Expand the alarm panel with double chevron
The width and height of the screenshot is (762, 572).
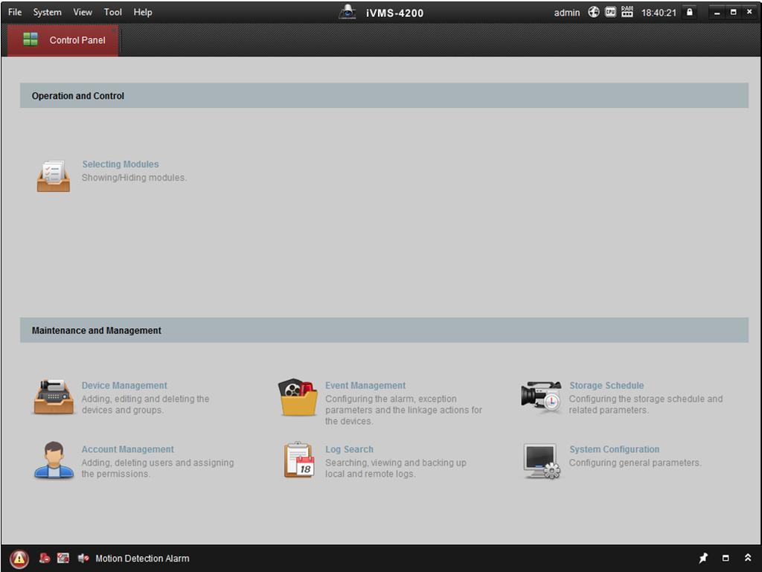[748, 557]
